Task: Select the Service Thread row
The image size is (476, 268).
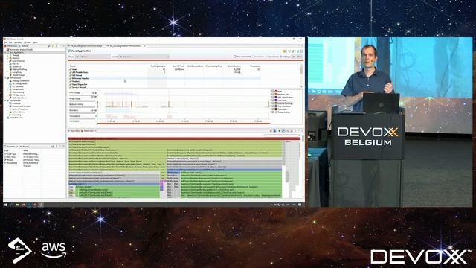Action: click(x=164, y=87)
